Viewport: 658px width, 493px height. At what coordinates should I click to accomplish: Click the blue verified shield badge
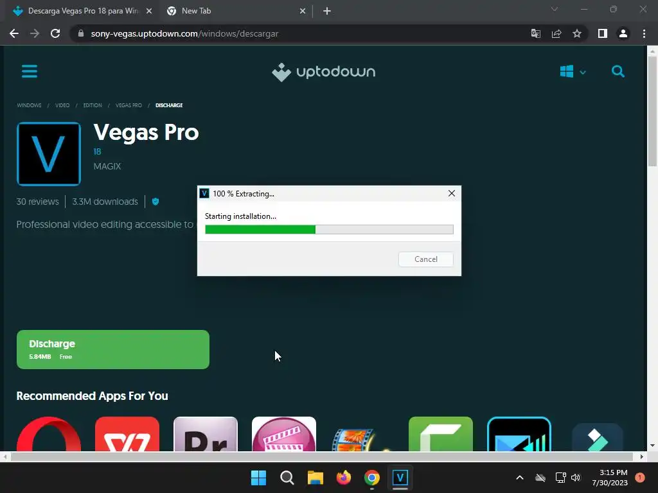click(156, 202)
